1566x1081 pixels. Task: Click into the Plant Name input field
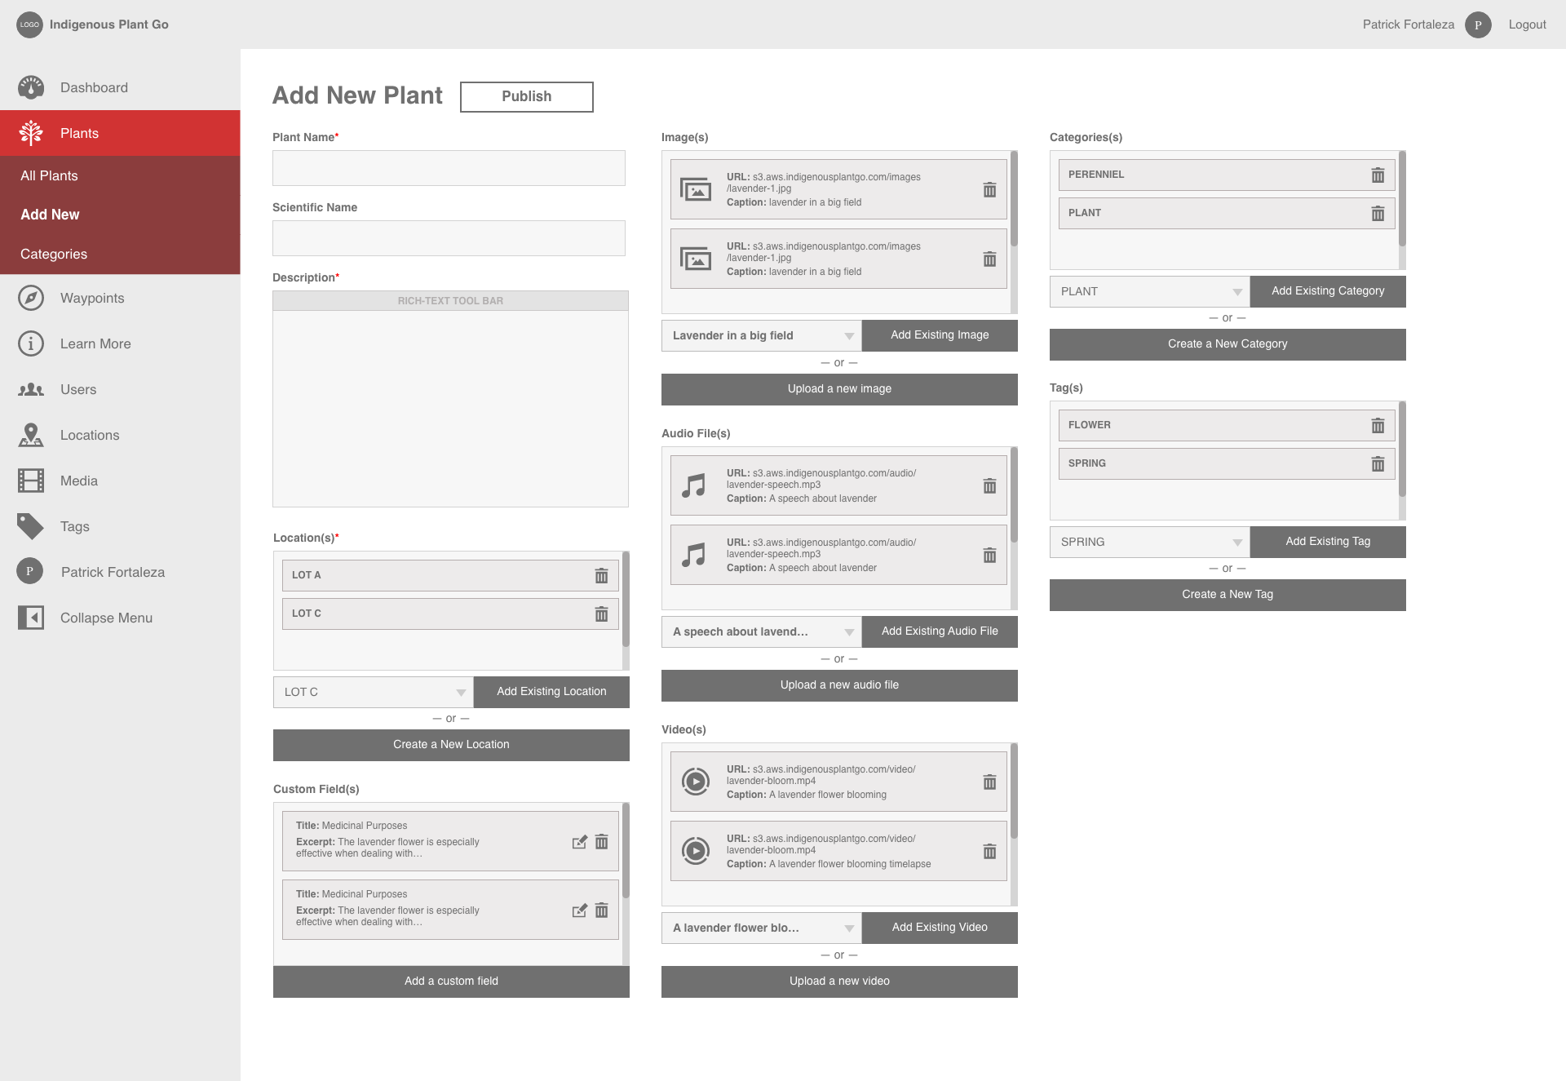449,168
